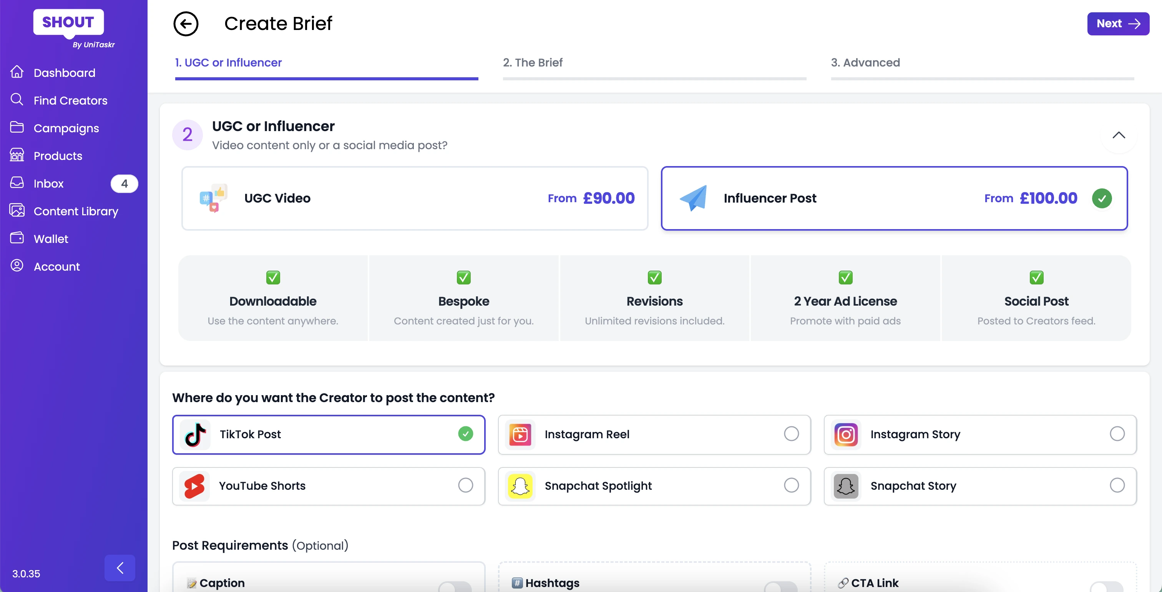Open the Campaigns folder icon
This screenshot has height=592, width=1162.
pos(17,128)
